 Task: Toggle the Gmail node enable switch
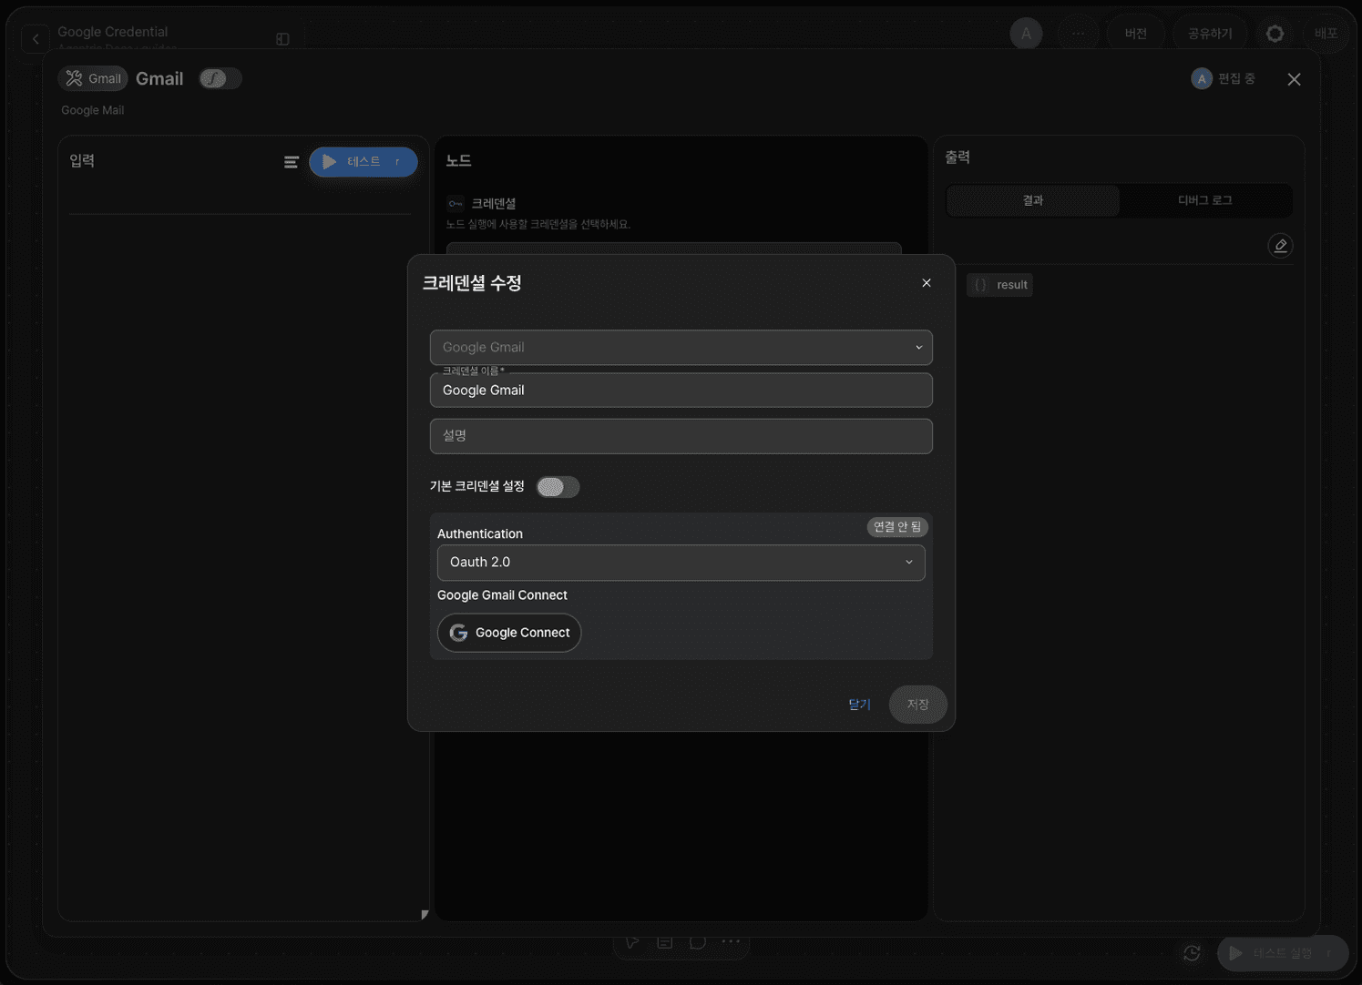(x=220, y=78)
